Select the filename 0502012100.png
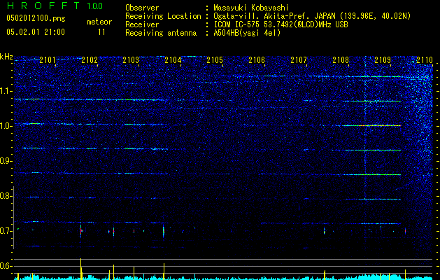 click(36, 19)
